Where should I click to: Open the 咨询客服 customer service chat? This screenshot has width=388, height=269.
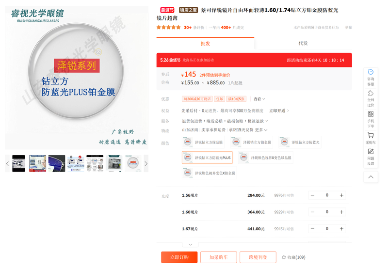coord(371,78)
